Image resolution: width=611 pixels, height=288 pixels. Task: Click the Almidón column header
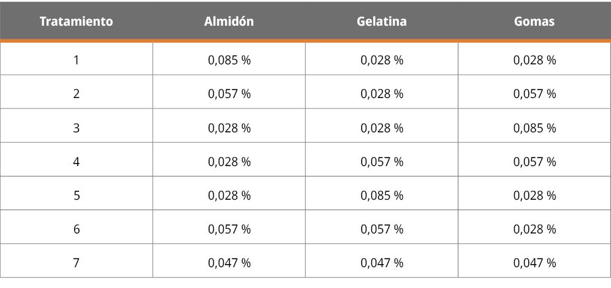[x=229, y=21]
